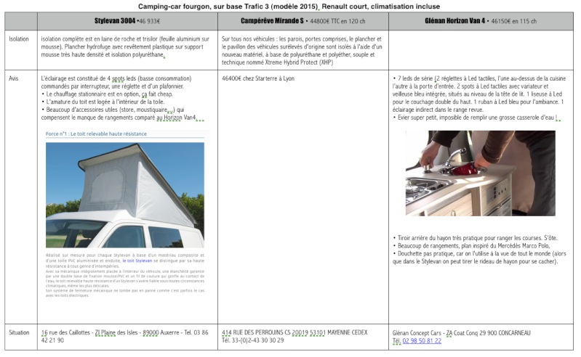581x357 pixels.
Task: Click caption line 'Son système de fermeture mécanique'
Action: [x=125, y=292]
